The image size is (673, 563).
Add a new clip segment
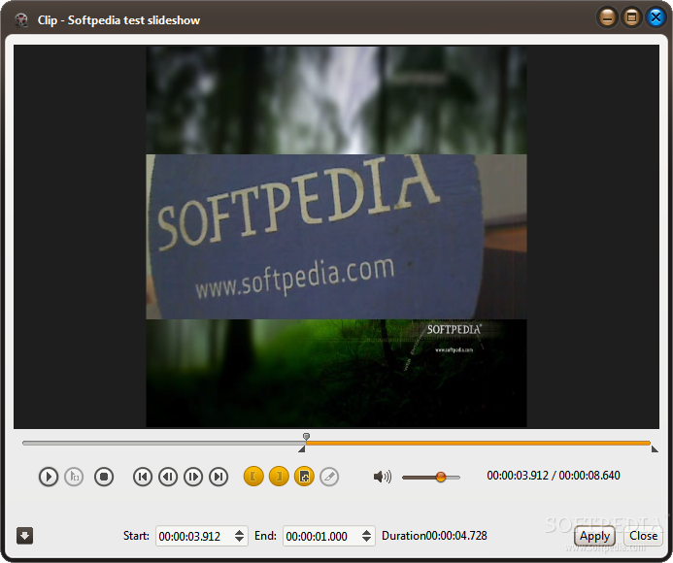pyautogui.click(x=304, y=477)
